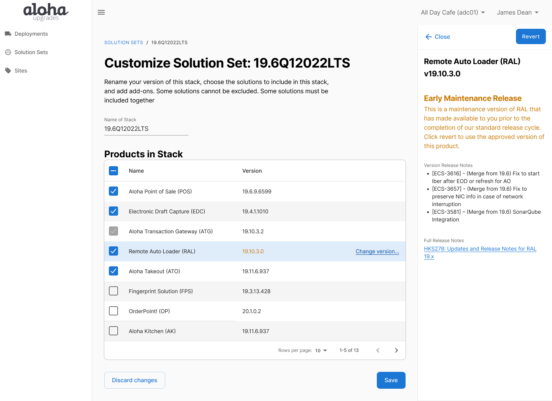Open the hamburger menu icon
The width and height of the screenshot is (552, 401).
point(101,12)
